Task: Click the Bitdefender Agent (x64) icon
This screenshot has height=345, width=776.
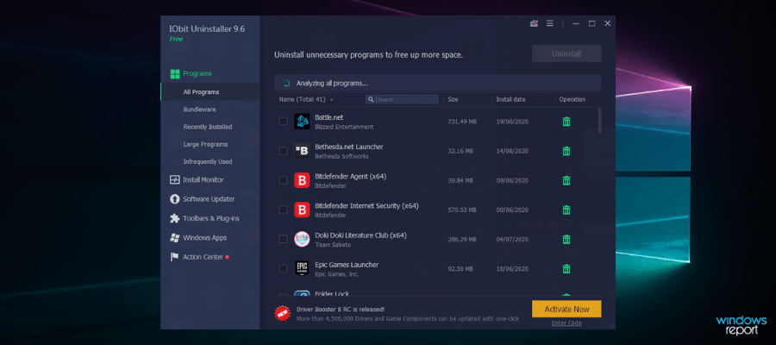Action: tap(302, 180)
